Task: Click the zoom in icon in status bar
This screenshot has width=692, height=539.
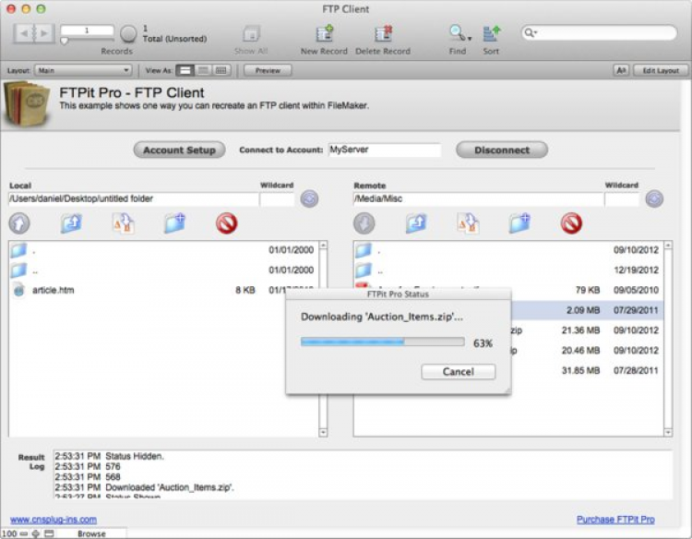Action: [36, 533]
